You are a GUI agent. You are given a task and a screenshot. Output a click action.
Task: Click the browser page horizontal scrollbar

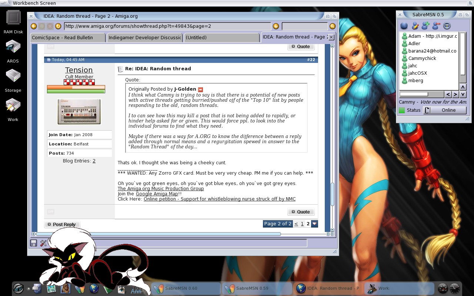[x=158, y=234]
